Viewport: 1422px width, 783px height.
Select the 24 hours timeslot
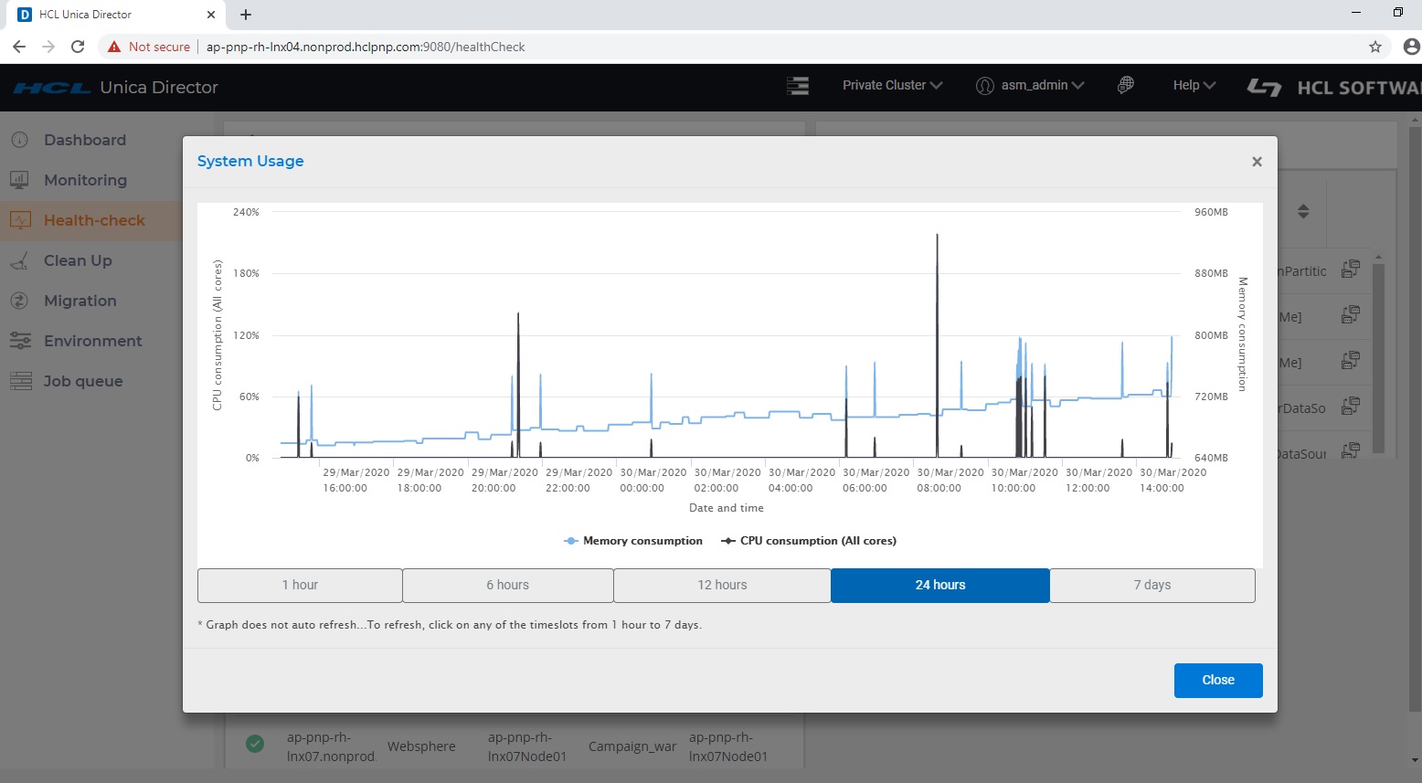coord(939,585)
